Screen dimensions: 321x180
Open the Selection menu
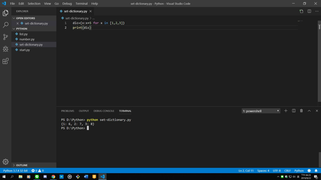pyautogui.click(x=34, y=3)
